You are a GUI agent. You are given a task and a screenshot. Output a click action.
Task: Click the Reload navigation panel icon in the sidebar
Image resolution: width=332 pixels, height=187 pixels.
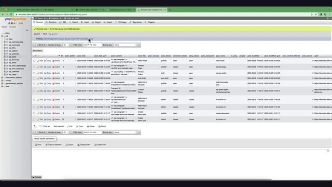pos(22,23)
